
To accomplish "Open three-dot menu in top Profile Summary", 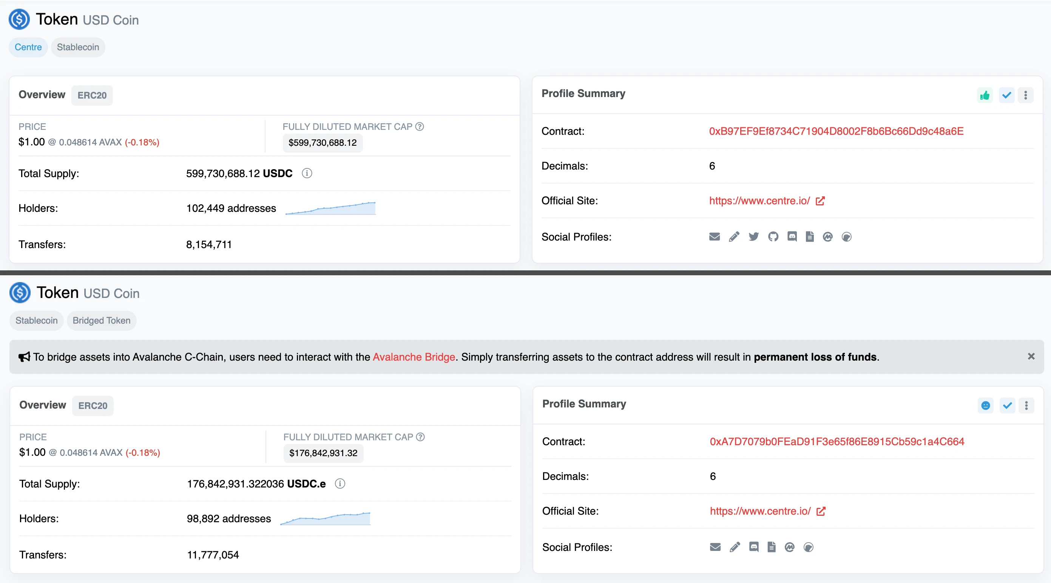I will tap(1026, 95).
